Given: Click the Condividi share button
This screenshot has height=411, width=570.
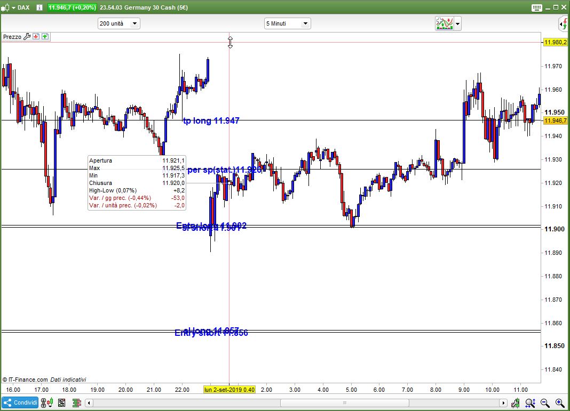Looking at the screenshot, I should click(20, 402).
